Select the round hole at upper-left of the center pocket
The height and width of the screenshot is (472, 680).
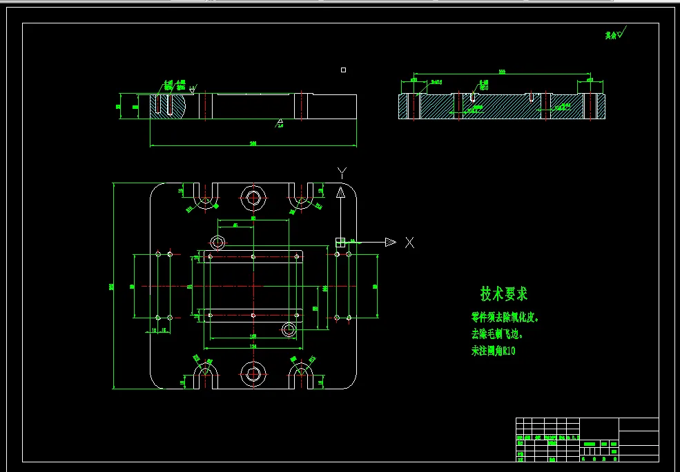point(217,243)
